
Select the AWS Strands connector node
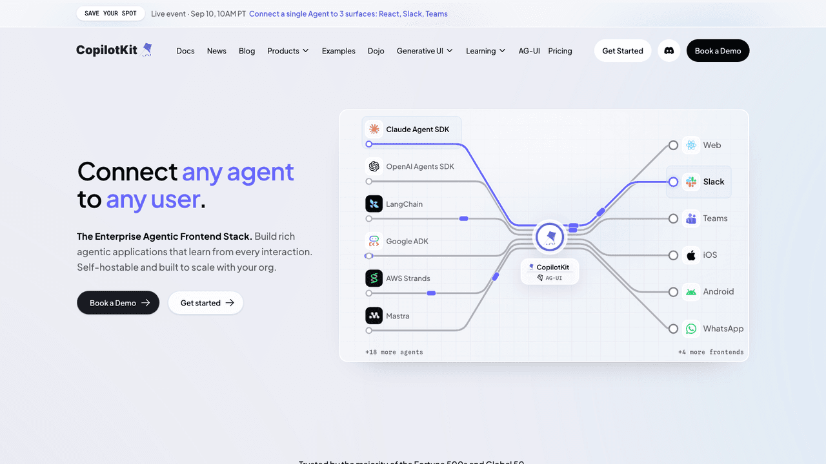(x=369, y=293)
